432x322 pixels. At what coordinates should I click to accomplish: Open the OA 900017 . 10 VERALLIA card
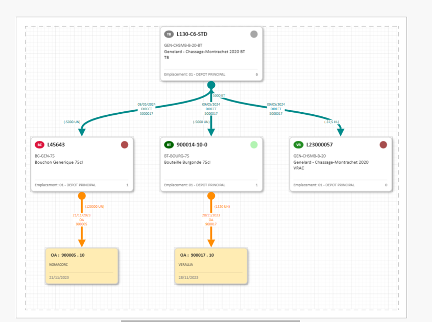(x=211, y=266)
